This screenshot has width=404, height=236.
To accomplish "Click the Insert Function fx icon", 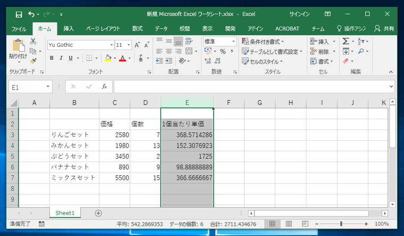I will (x=104, y=86).
